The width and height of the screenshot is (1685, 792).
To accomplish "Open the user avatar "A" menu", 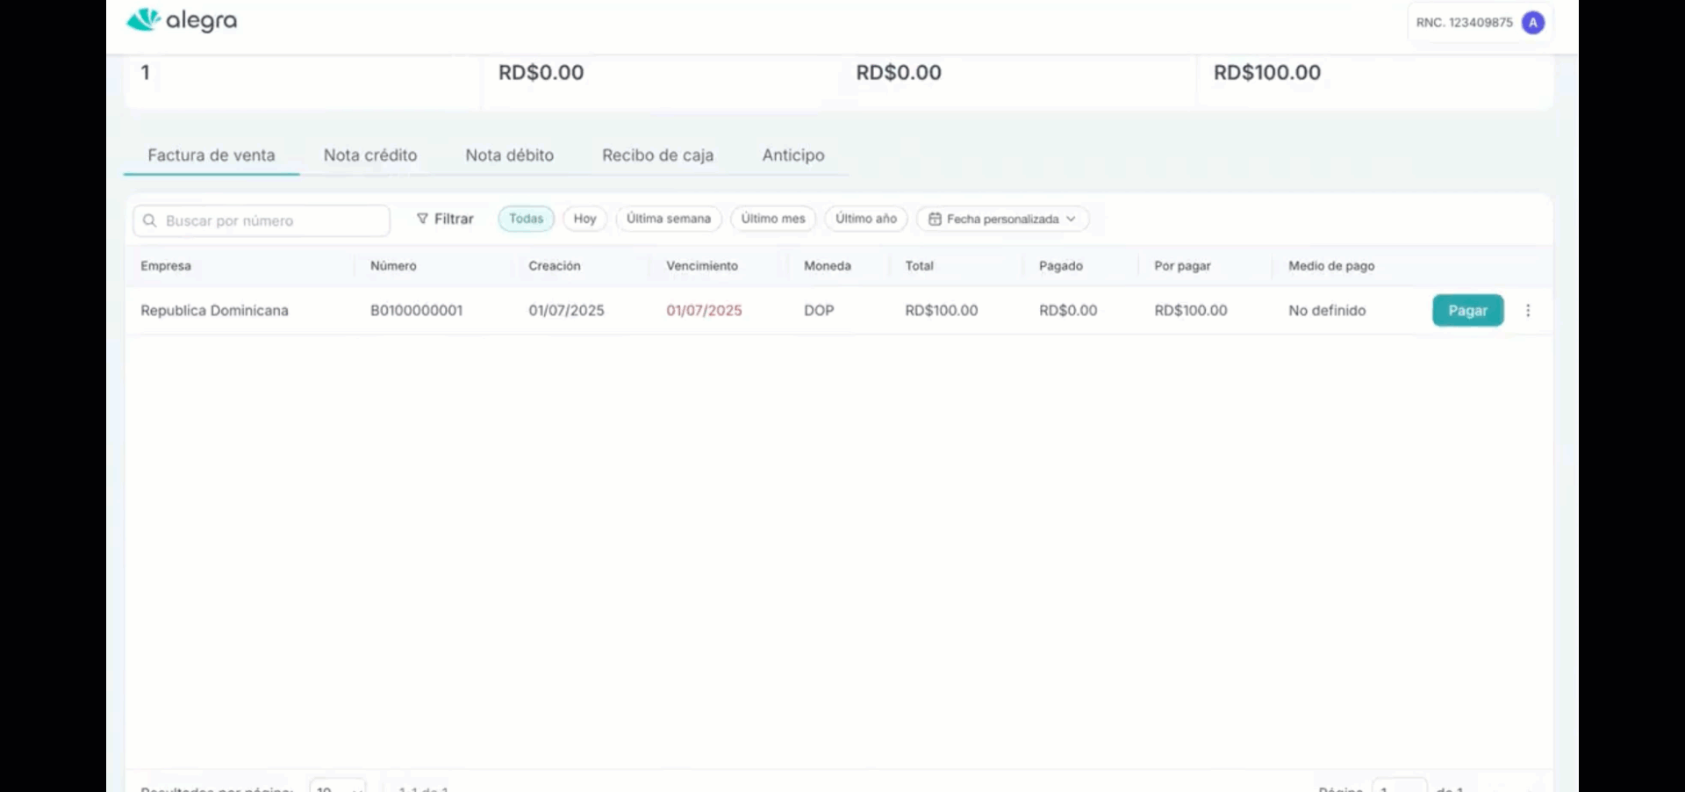I will pyautogui.click(x=1533, y=23).
